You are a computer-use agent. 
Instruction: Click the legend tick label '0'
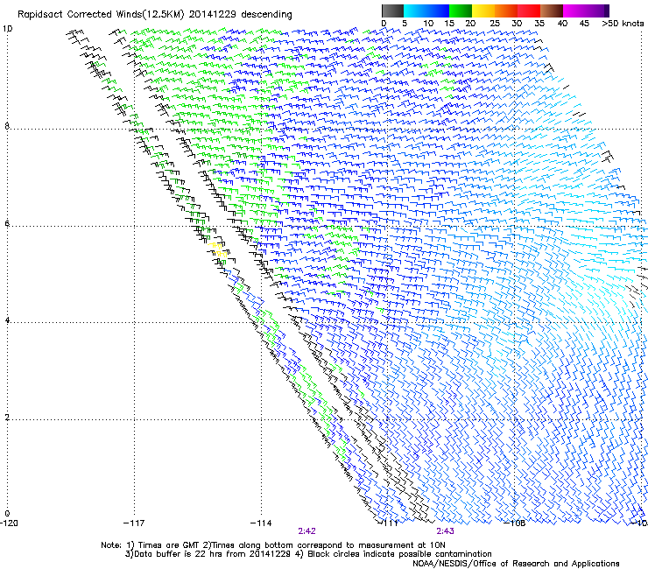tap(384, 24)
